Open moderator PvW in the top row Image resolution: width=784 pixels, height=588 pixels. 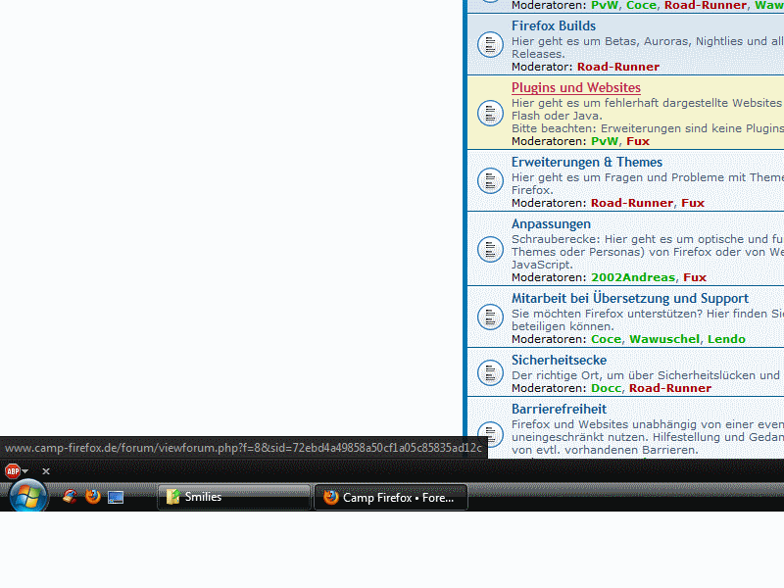[x=605, y=6]
